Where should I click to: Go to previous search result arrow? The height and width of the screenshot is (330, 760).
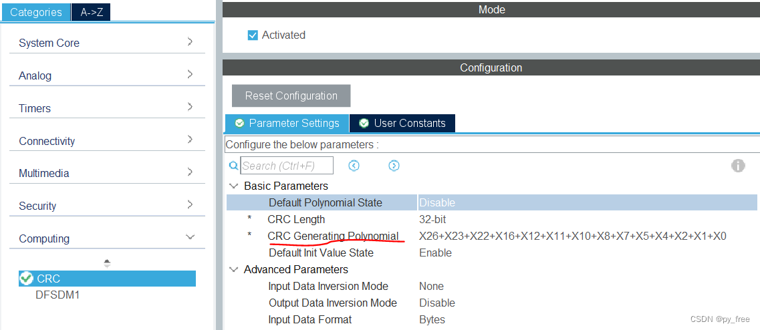pyautogui.click(x=354, y=166)
